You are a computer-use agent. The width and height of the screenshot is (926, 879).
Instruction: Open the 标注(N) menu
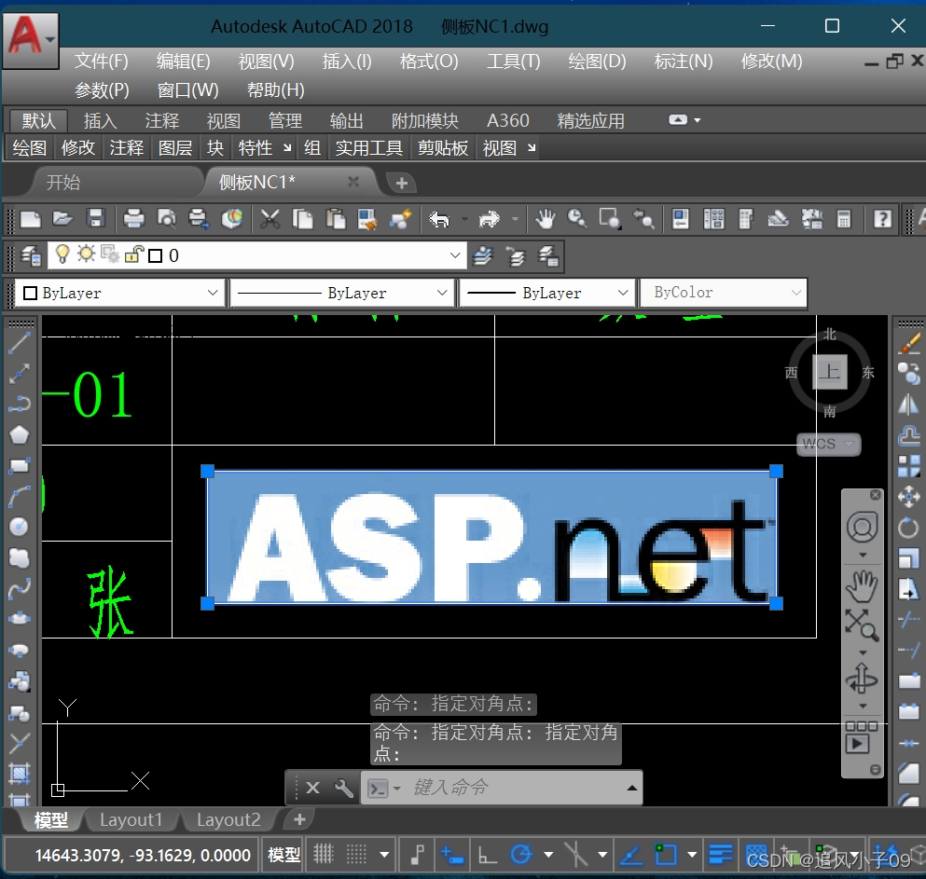[684, 62]
